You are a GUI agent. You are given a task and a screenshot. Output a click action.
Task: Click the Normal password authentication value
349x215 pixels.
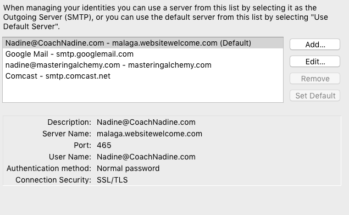128,168
